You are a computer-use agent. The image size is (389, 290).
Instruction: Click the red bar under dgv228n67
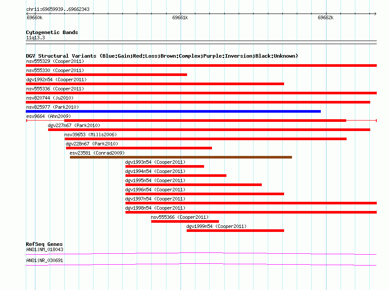(139, 148)
